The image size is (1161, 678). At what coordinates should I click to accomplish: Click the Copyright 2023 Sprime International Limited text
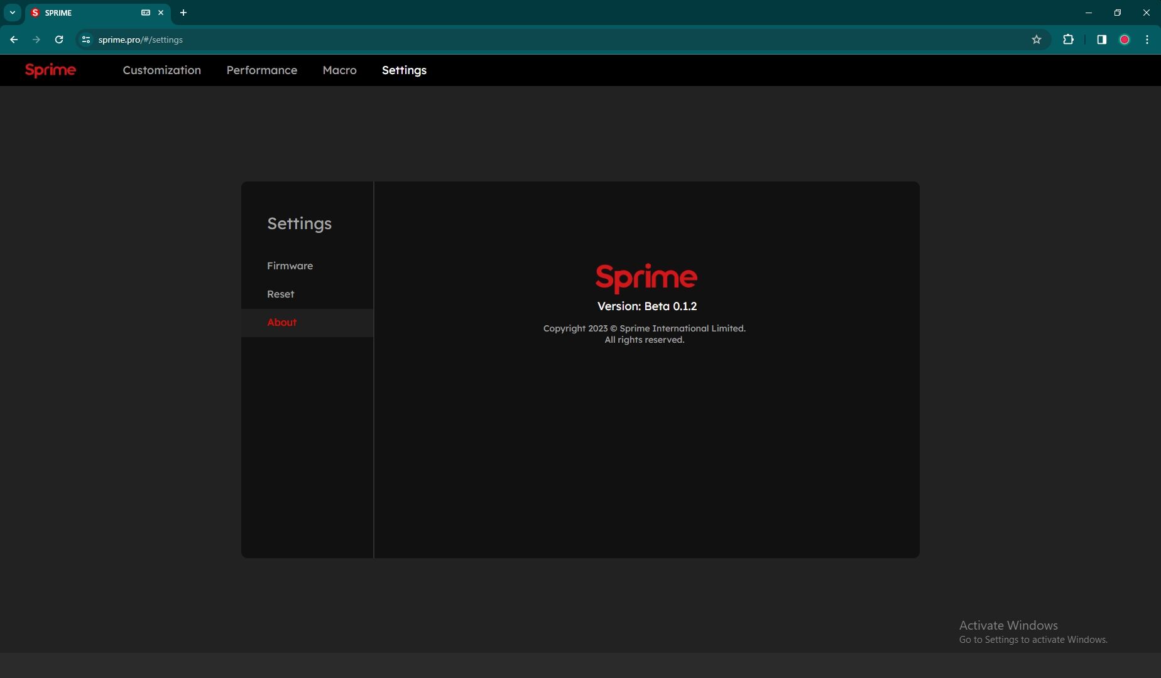click(x=645, y=328)
